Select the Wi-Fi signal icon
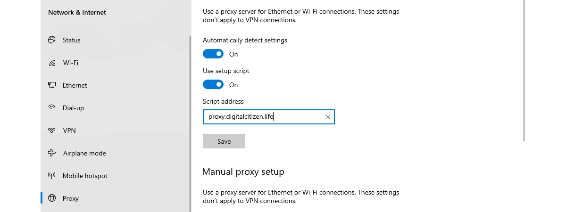 tap(52, 63)
